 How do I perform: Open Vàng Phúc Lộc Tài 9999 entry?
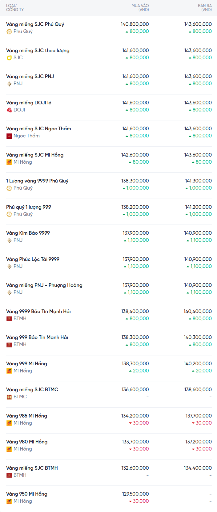click(x=33, y=259)
